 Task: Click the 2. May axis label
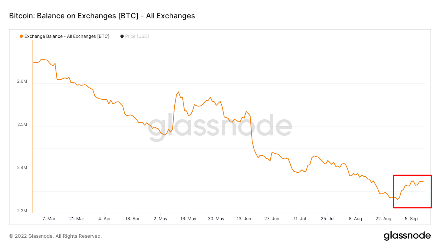point(161,219)
